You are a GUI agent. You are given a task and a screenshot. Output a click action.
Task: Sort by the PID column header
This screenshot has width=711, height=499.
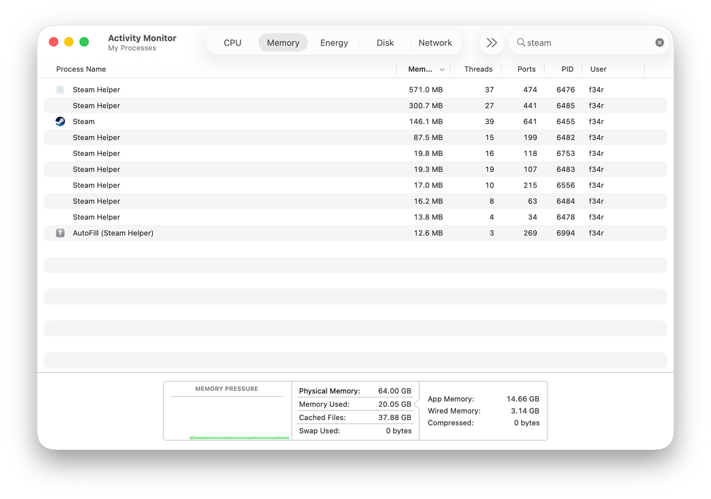568,69
